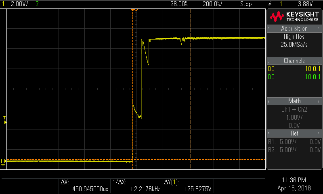Select the High Res acquisition mode
Screen dimensions: 323x194
(294, 36)
